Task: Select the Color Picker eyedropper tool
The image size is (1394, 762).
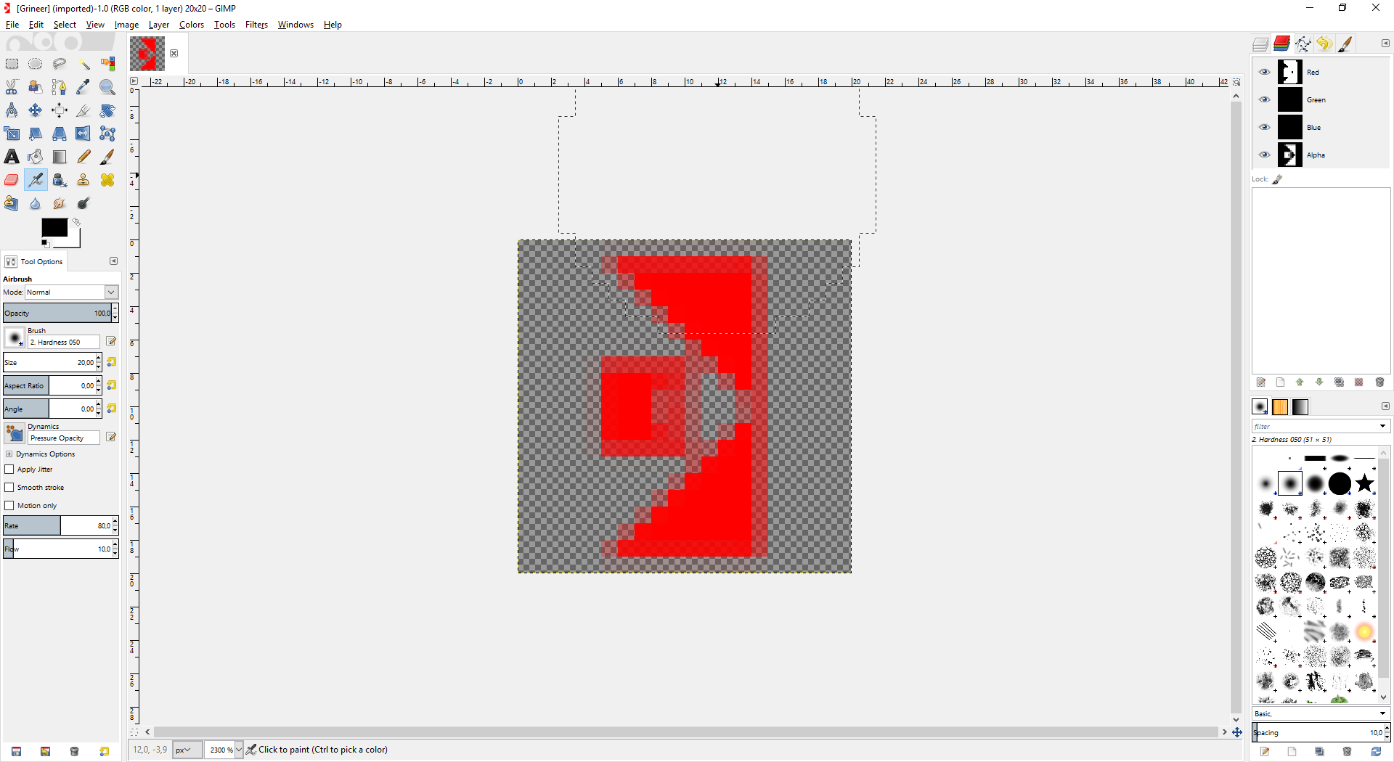Action: [x=83, y=87]
